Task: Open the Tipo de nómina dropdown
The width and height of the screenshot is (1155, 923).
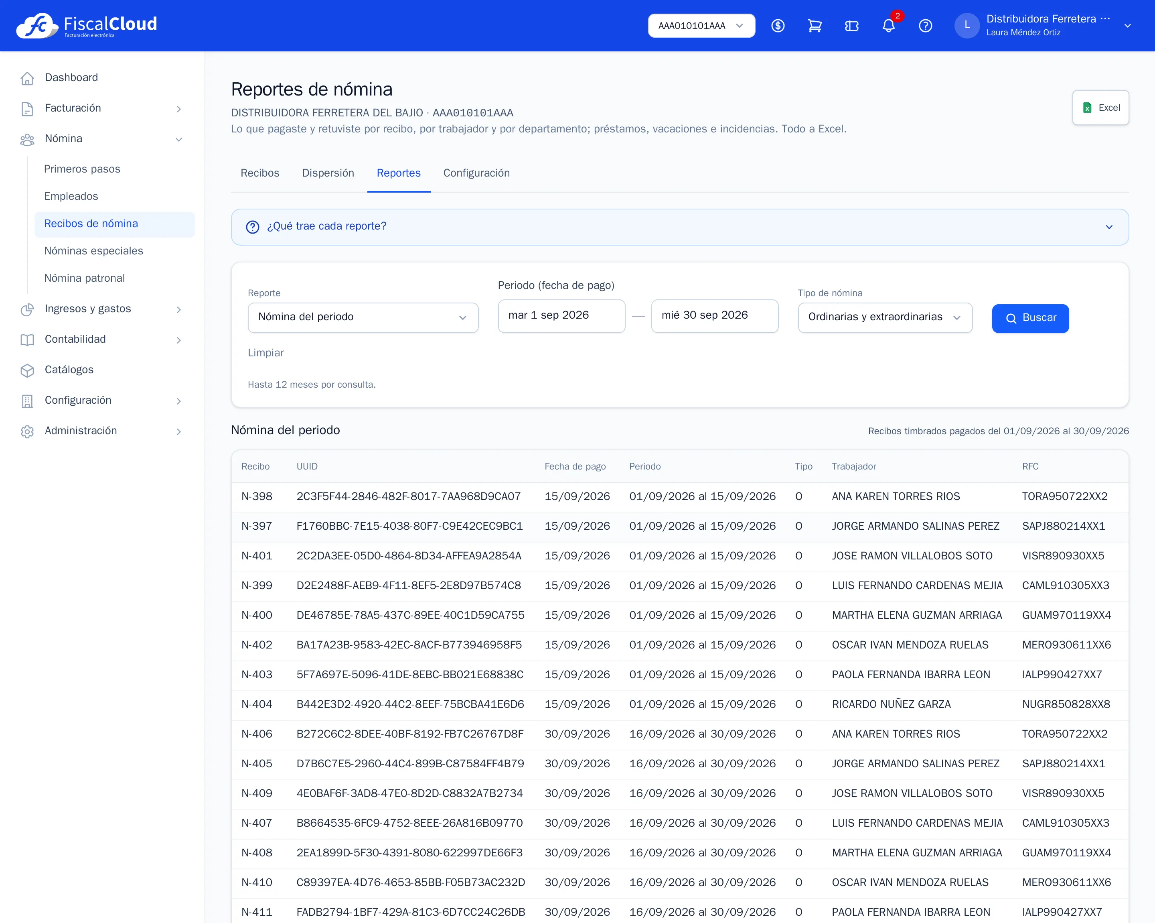Action: [x=884, y=317]
